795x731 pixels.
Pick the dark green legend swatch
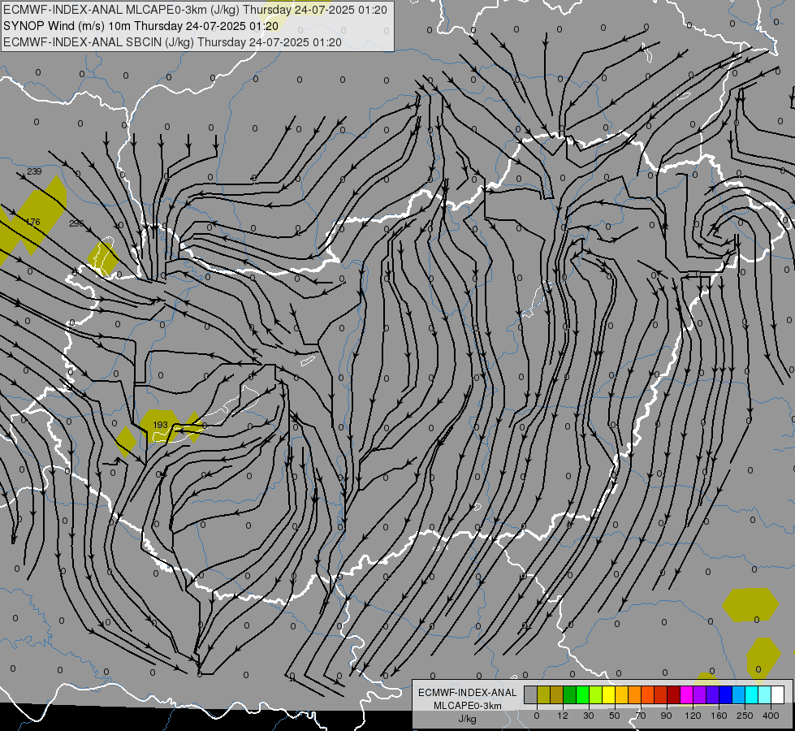pos(570,695)
